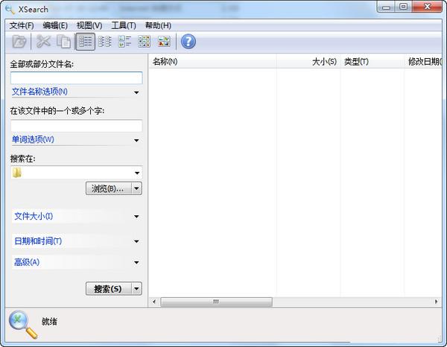Open the 编辑(E) menu
Screen dimensions: 447x347
click(55, 25)
